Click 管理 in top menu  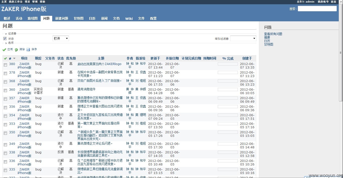[x=35, y=2]
